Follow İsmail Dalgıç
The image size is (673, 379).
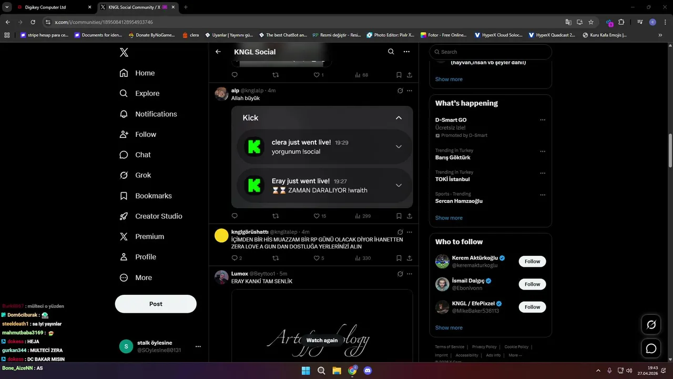tap(532, 284)
